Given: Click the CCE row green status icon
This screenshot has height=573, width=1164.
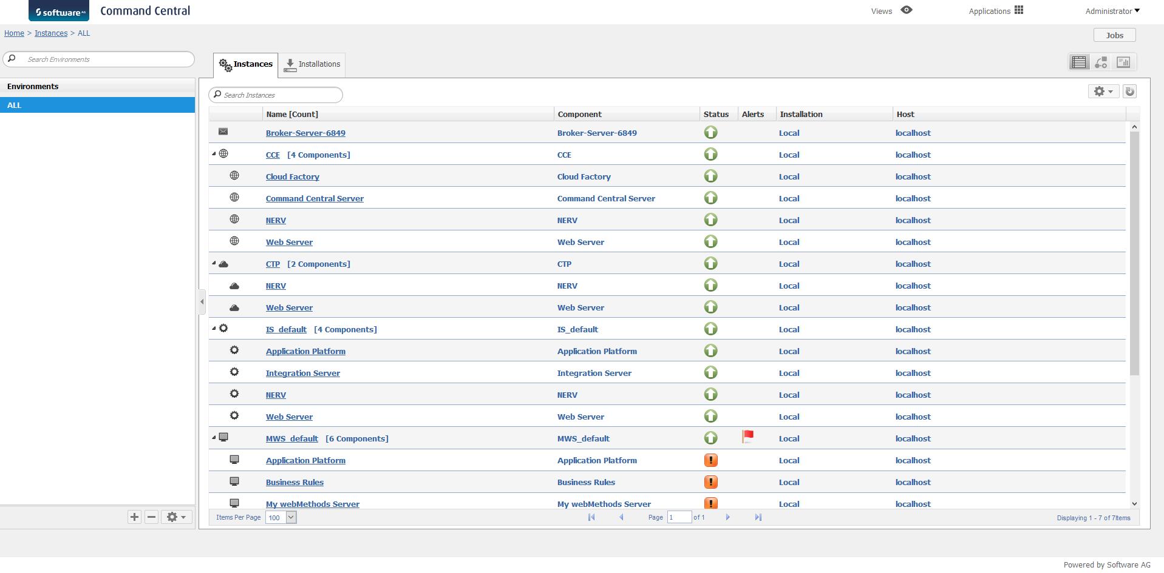Looking at the screenshot, I should 710,154.
